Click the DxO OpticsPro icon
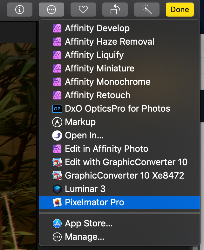This screenshot has height=250, width=204. tap(57, 109)
